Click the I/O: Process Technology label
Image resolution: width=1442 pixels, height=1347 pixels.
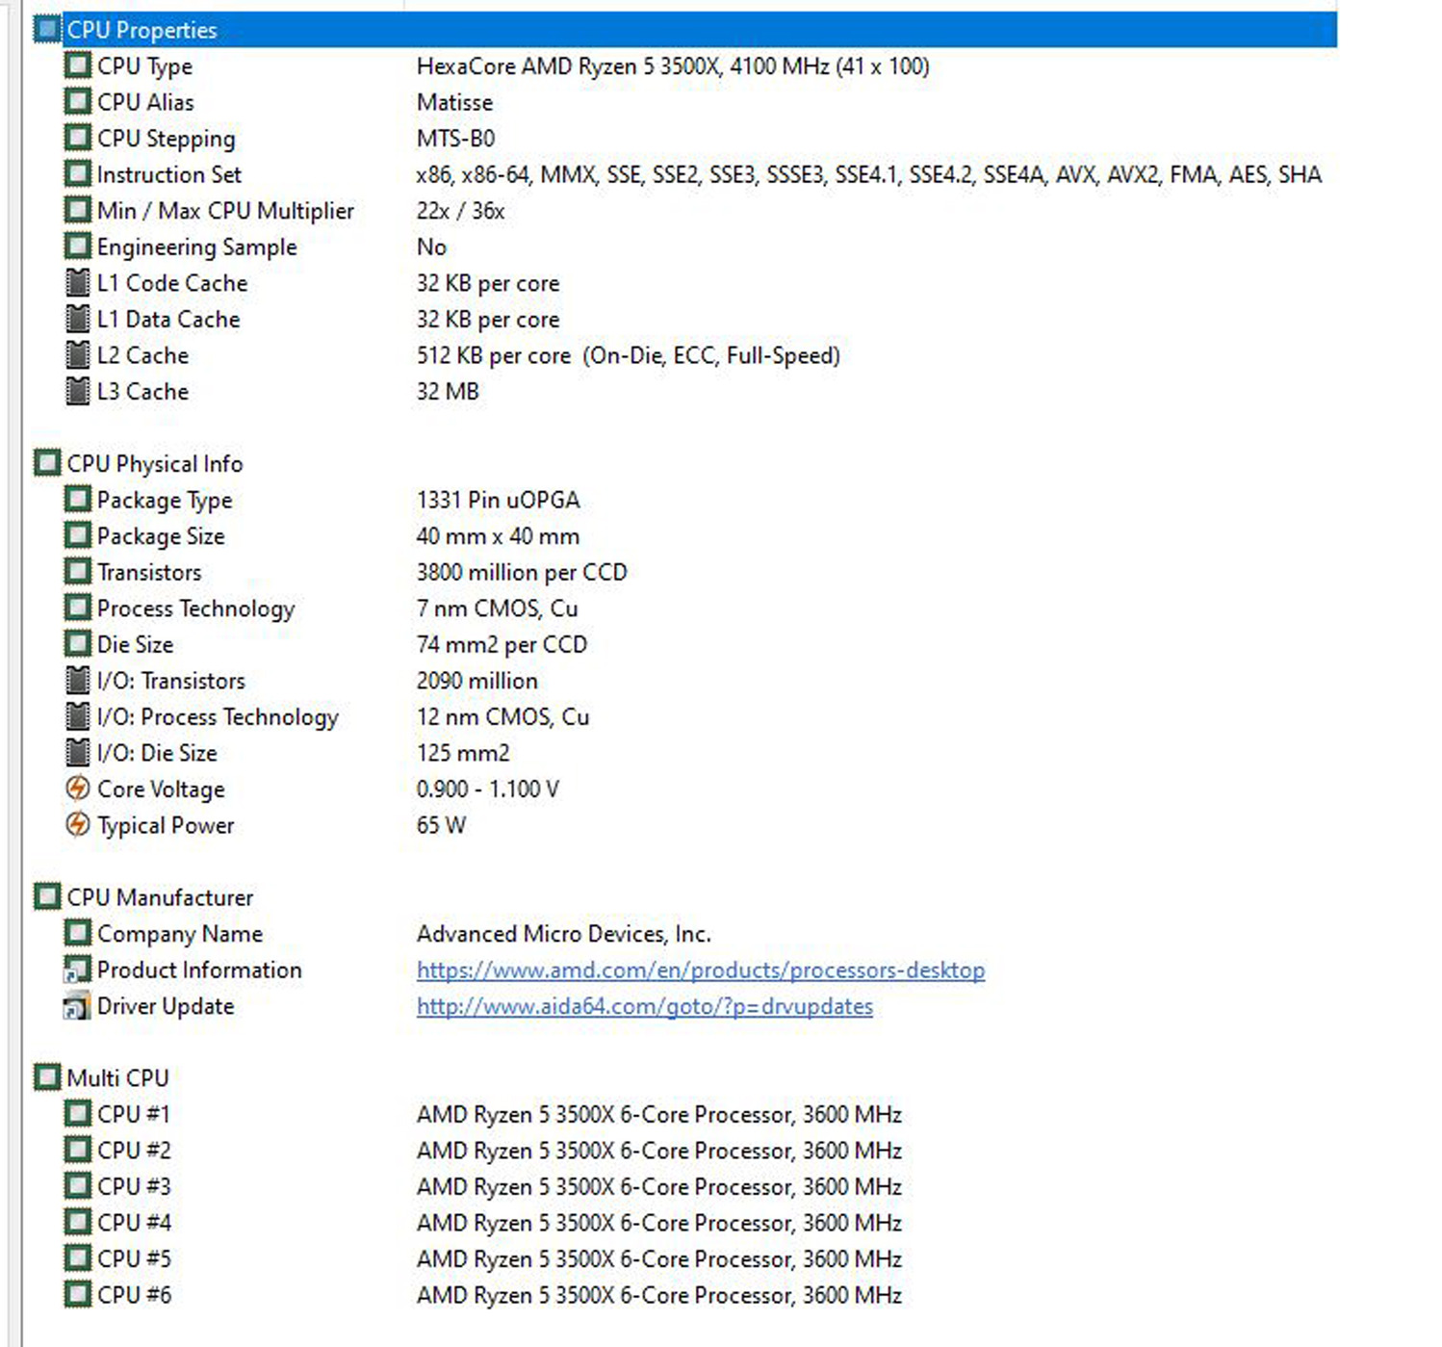(x=218, y=717)
